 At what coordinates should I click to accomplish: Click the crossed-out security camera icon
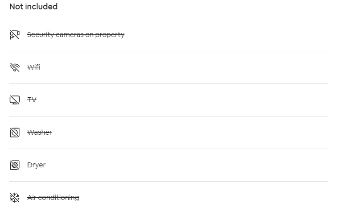pos(15,35)
